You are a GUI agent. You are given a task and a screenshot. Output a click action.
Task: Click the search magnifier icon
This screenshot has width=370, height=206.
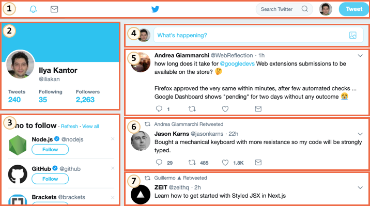pyautogui.click(x=305, y=9)
